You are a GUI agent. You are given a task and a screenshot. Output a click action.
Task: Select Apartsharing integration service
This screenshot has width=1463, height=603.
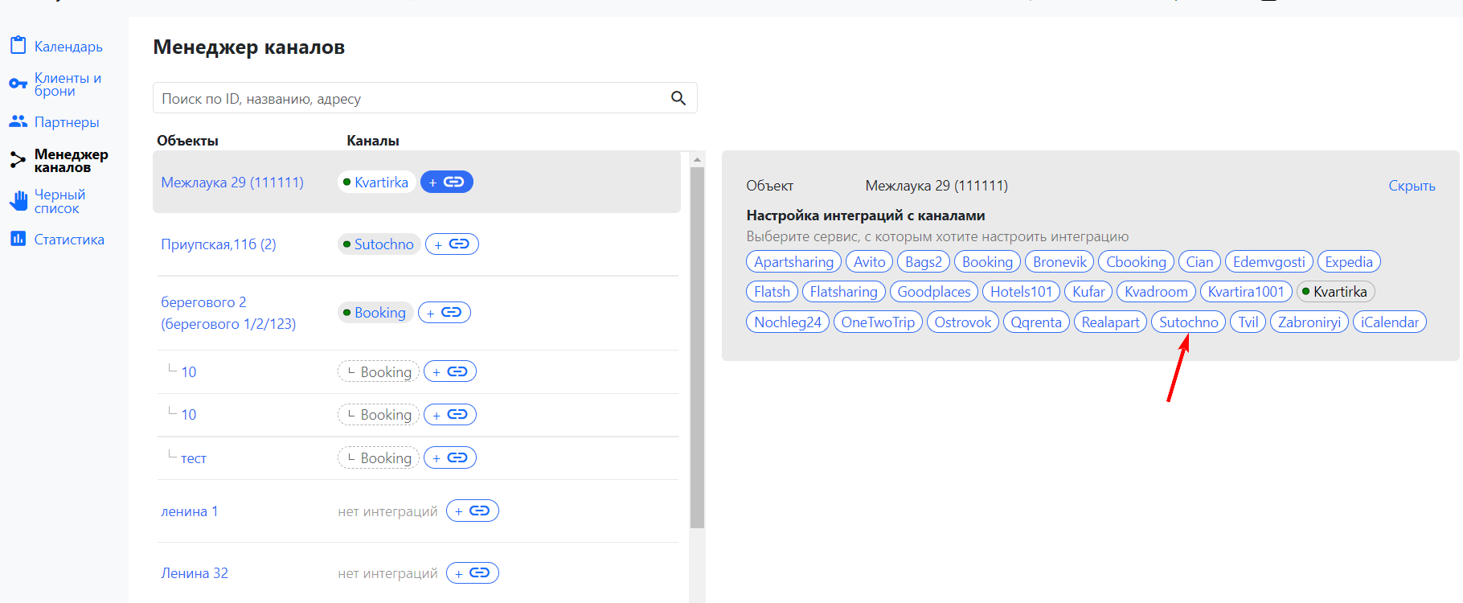[x=794, y=261]
